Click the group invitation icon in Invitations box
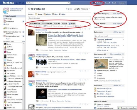This screenshot has width=137, height=110. click(x=95, y=89)
